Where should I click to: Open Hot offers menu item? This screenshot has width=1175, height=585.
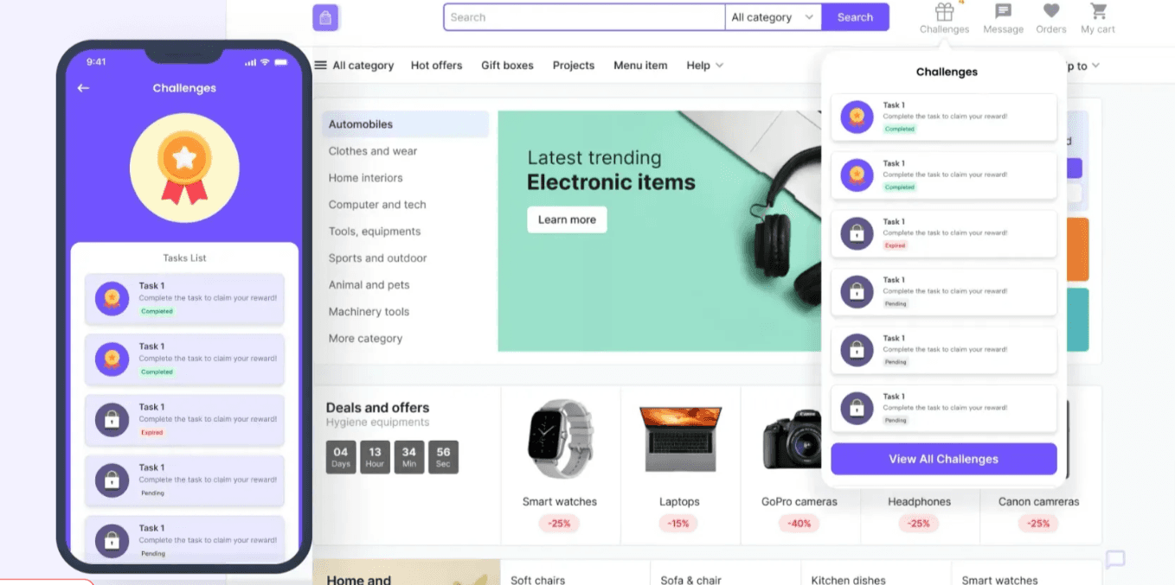tap(436, 66)
